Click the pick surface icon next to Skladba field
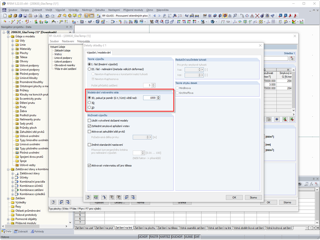 (x=292, y=59)
